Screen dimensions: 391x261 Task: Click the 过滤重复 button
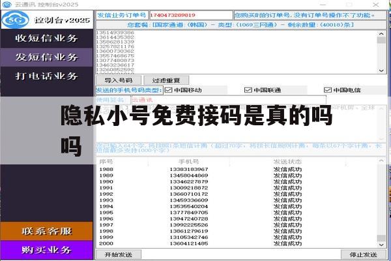click(166, 80)
